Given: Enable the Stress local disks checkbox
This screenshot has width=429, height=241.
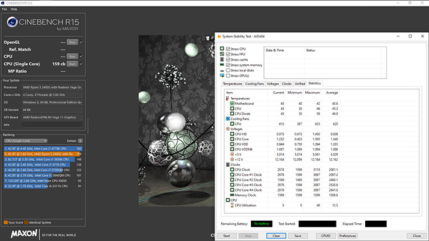Looking at the screenshot, I should tap(228, 70).
